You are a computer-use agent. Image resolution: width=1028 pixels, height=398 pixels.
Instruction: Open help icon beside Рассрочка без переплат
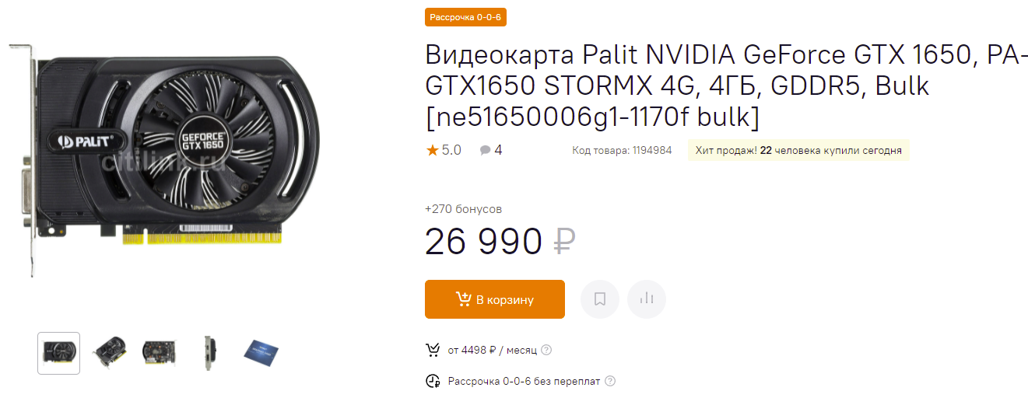(x=610, y=381)
